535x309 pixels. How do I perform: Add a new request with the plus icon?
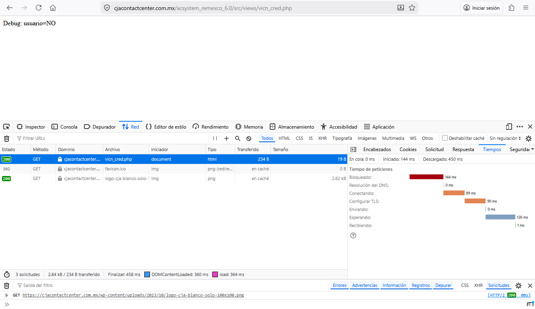[226, 138]
